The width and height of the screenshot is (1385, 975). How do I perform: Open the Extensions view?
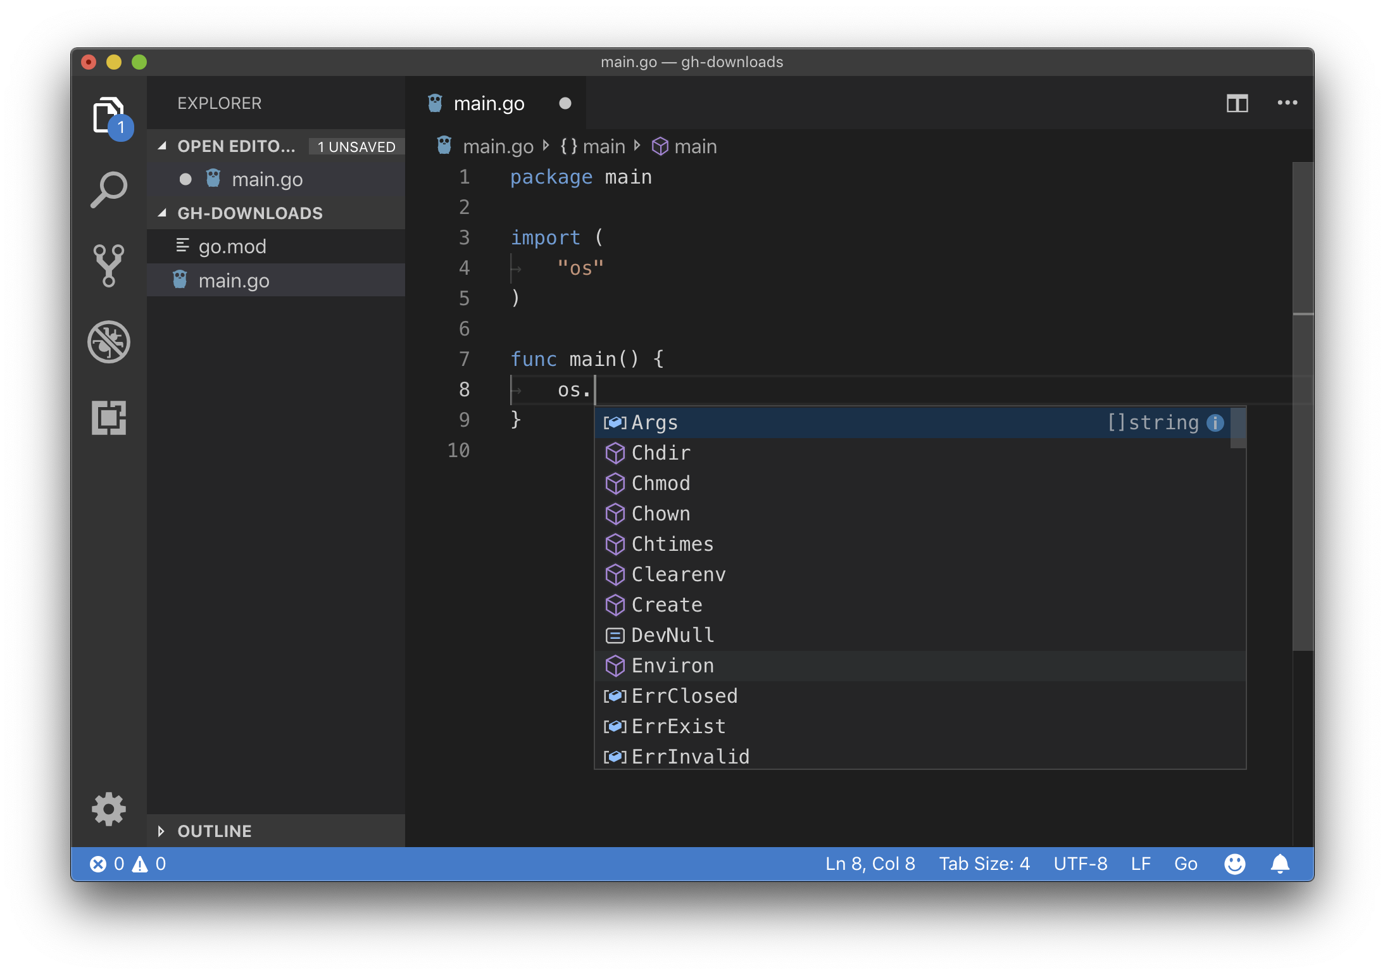pos(108,418)
